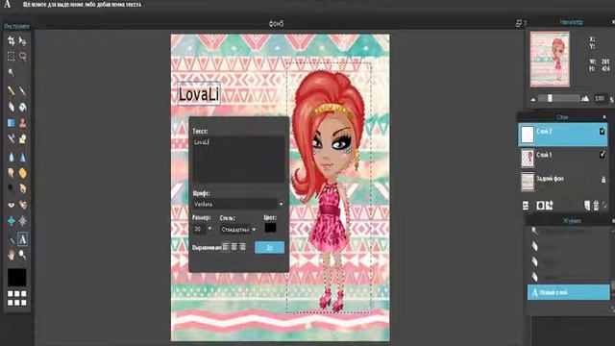Open layer settings icon in Layers panel
This screenshot has width=615, height=346.
click(526, 205)
